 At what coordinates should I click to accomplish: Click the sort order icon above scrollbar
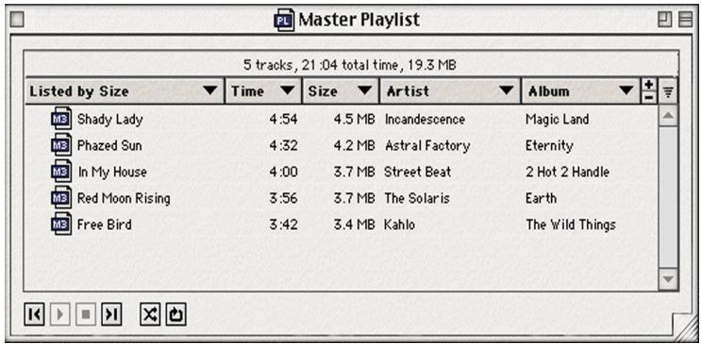click(x=668, y=91)
